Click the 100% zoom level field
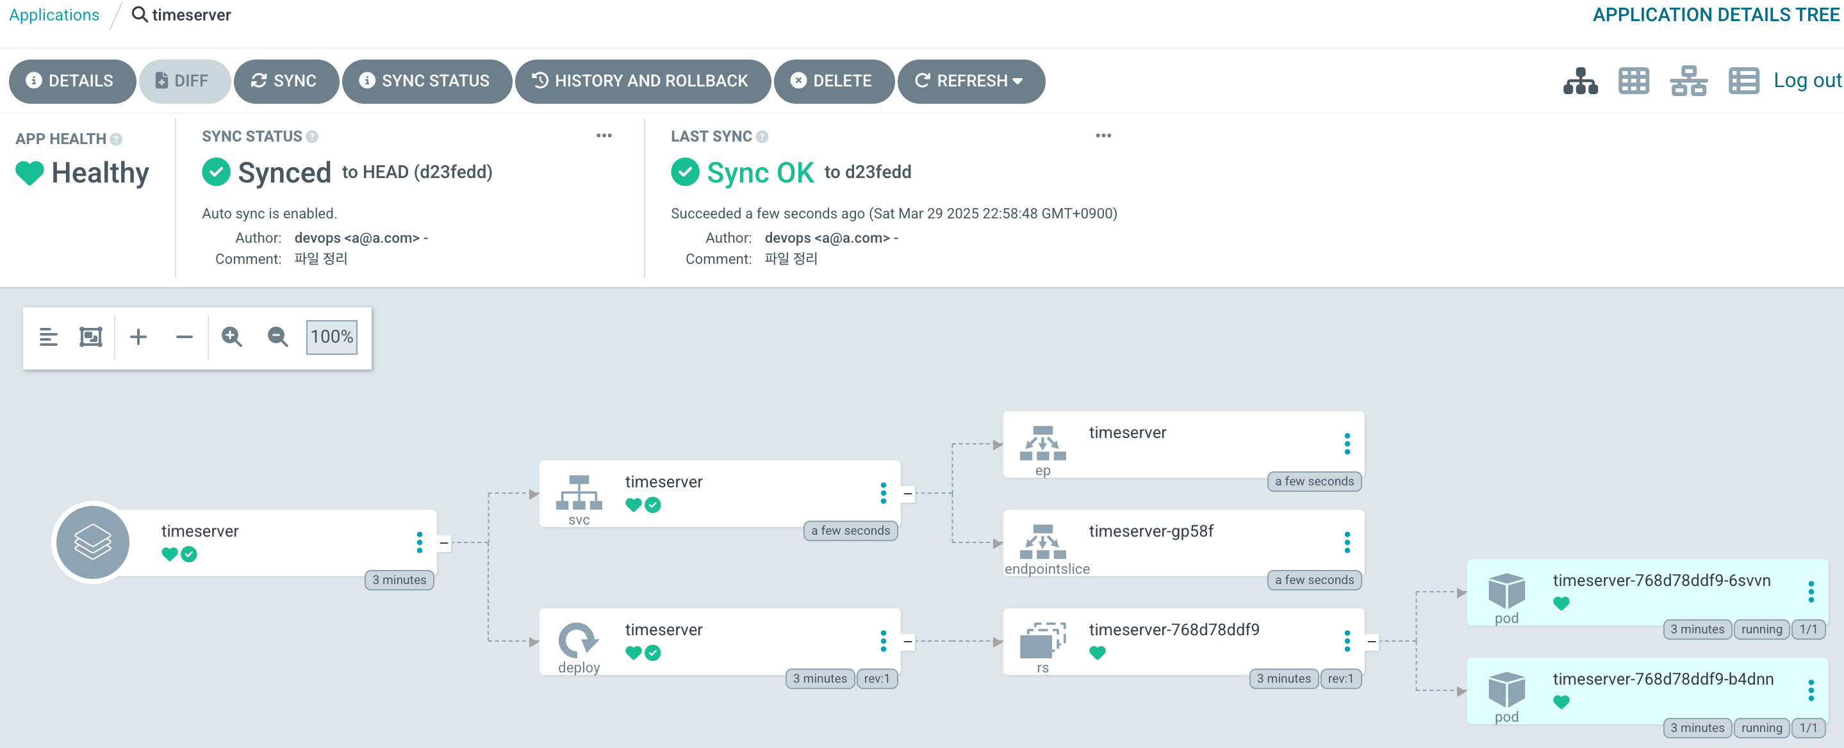 point(331,336)
